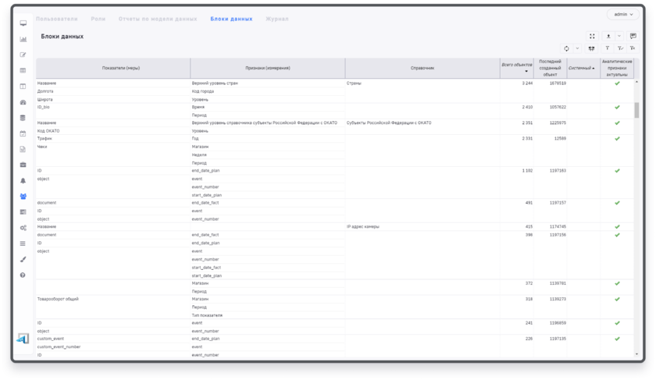Image resolution: width=656 pixels, height=380 pixels.
Task: Open notifications via the bell icon
Action: pos(23,181)
